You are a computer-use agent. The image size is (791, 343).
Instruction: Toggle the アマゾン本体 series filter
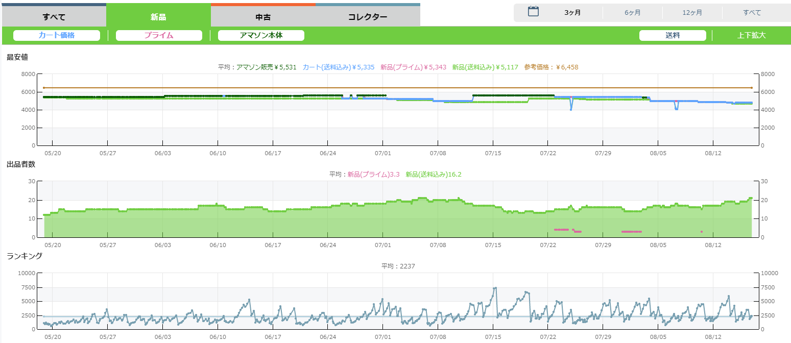(261, 35)
